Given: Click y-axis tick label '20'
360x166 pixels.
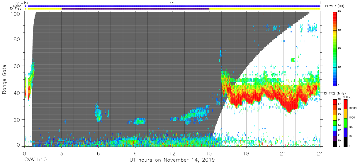Looking at the screenshot, I should [17, 120].
